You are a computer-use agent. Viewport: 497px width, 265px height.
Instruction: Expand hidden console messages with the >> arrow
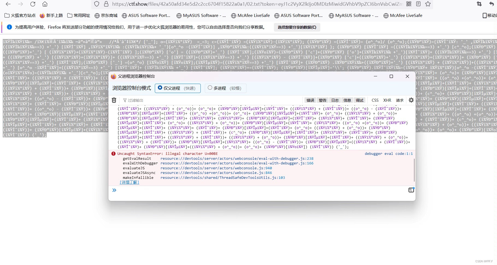coord(114,190)
